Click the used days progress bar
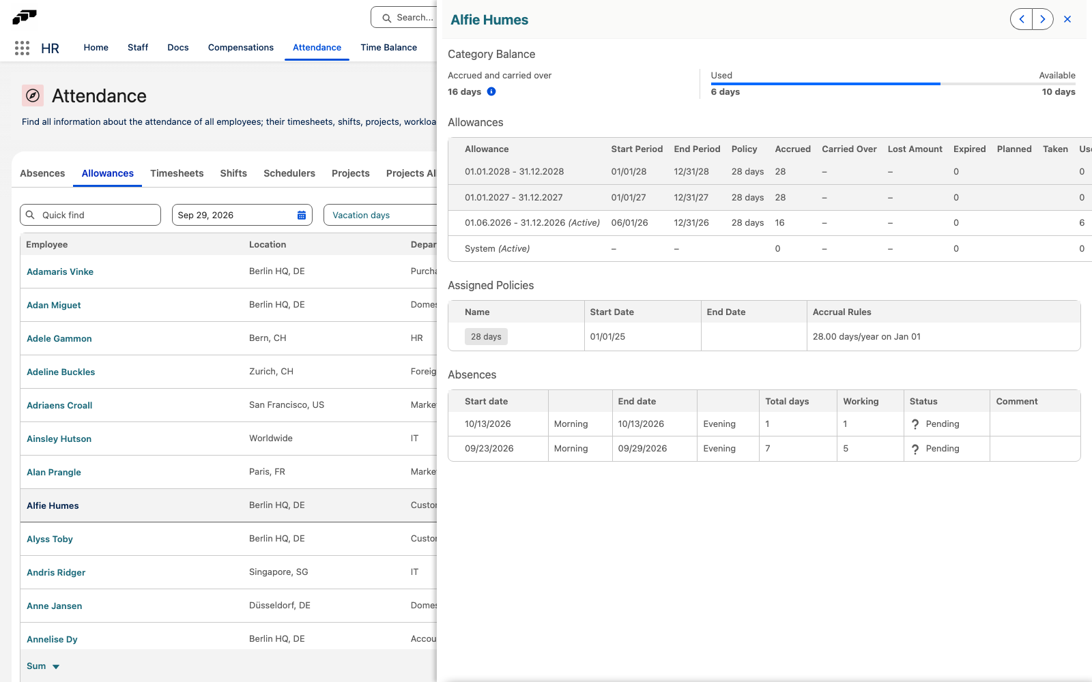Image resolution: width=1092 pixels, height=682 pixels. [x=893, y=84]
